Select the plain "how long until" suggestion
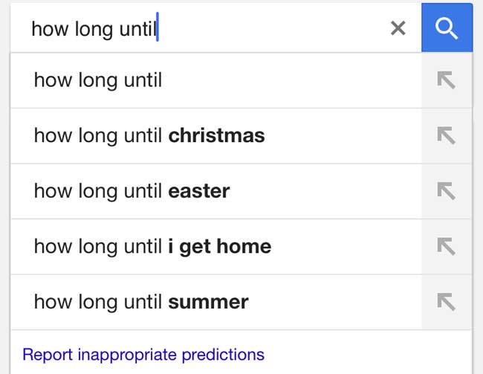 tap(98, 80)
